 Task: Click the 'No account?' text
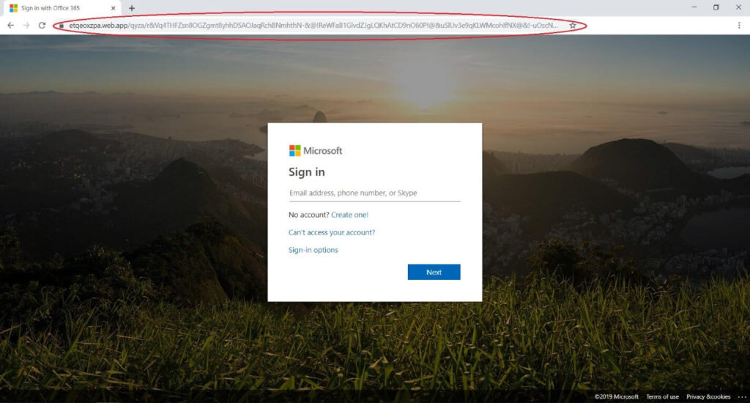[308, 215]
